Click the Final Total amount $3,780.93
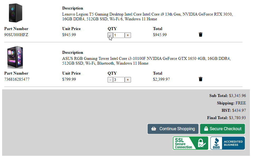Image resolution: width=257 pixels, height=165 pixels. click(x=237, y=118)
